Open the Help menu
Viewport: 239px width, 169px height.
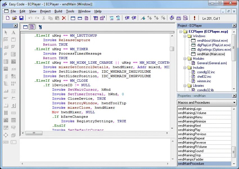[98, 11]
